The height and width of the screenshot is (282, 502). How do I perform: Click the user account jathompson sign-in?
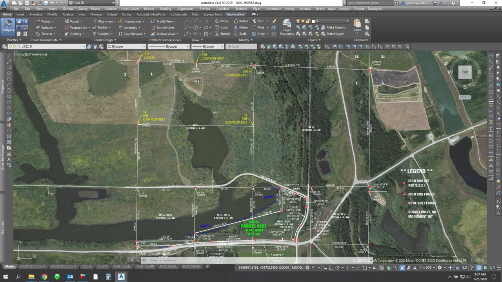tap(416, 3)
